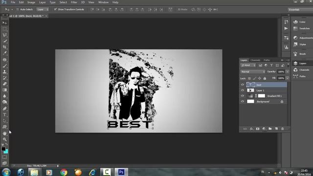Click the Gradient Fill 1 layer thumbnail

click(250, 96)
